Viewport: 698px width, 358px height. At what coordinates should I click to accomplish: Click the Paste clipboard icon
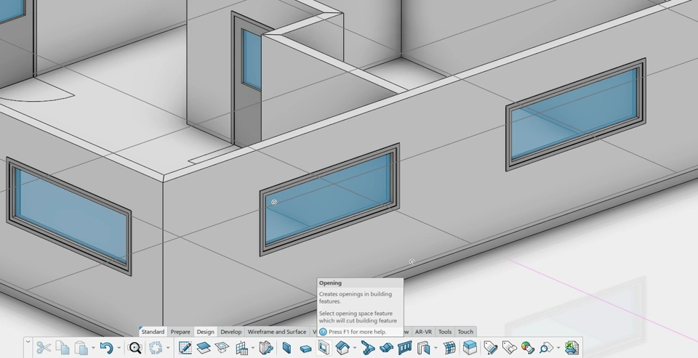pos(81,347)
